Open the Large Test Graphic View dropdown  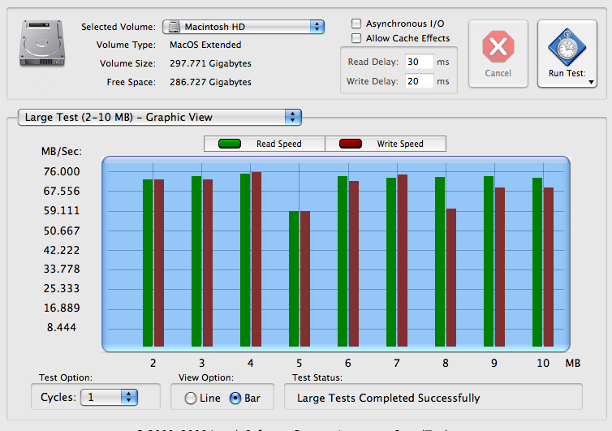[x=160, y=117]
